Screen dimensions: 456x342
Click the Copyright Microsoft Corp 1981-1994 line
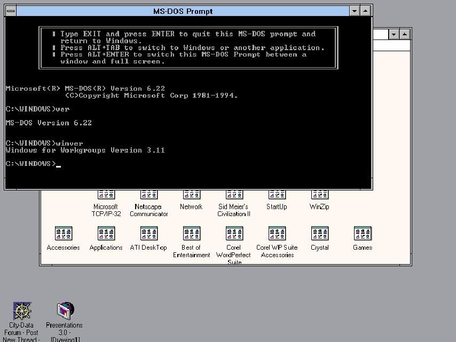151,96
